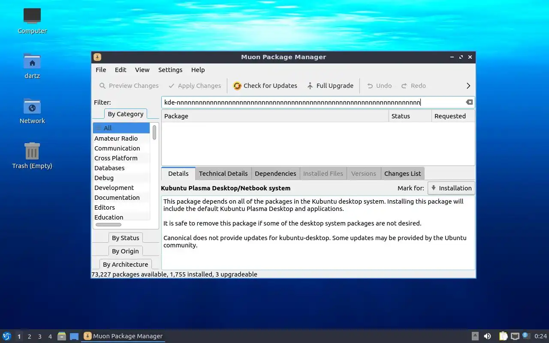
Task: Click the Apply Changes toolbar button
Action: pyautogui.click(x=195, y=86)
